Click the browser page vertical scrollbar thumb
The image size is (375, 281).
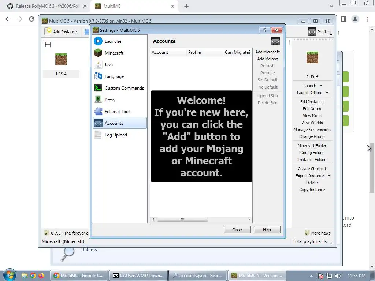[372, 168]
